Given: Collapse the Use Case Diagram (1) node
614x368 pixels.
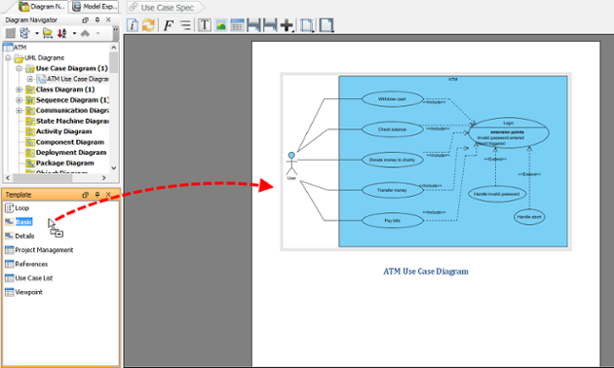Looking at the screenshot, I should 19,68.
